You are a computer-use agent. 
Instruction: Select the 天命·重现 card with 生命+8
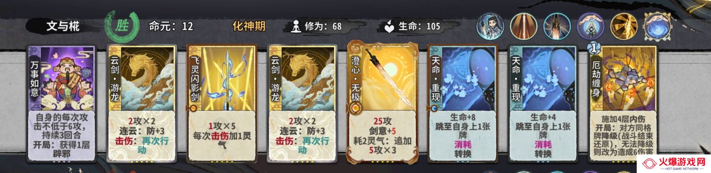pos(463,104)
